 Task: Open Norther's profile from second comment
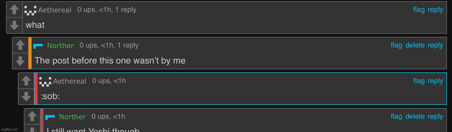click(60, 46)
